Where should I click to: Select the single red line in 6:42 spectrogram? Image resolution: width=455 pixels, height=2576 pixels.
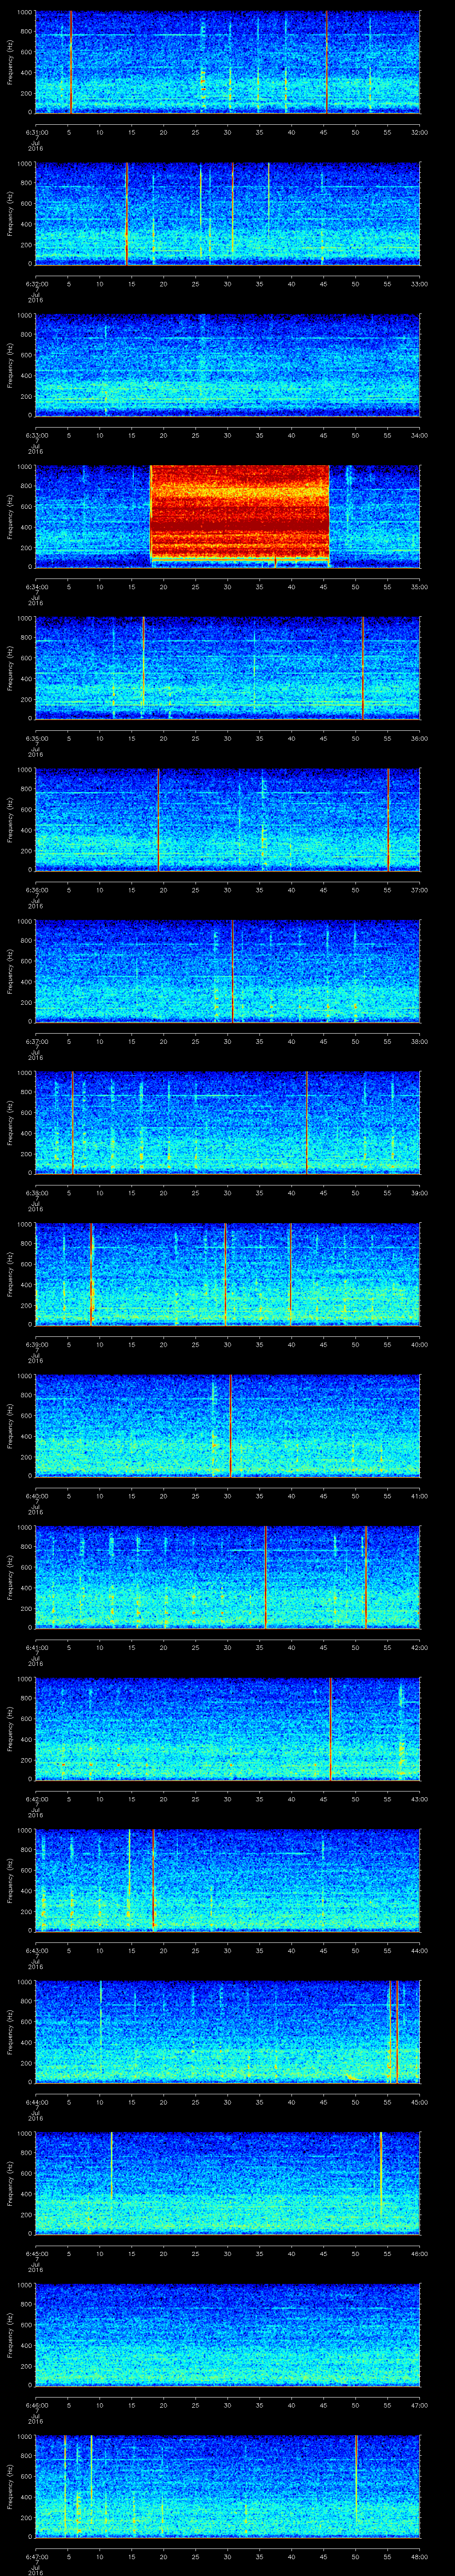pos(330,1728)
